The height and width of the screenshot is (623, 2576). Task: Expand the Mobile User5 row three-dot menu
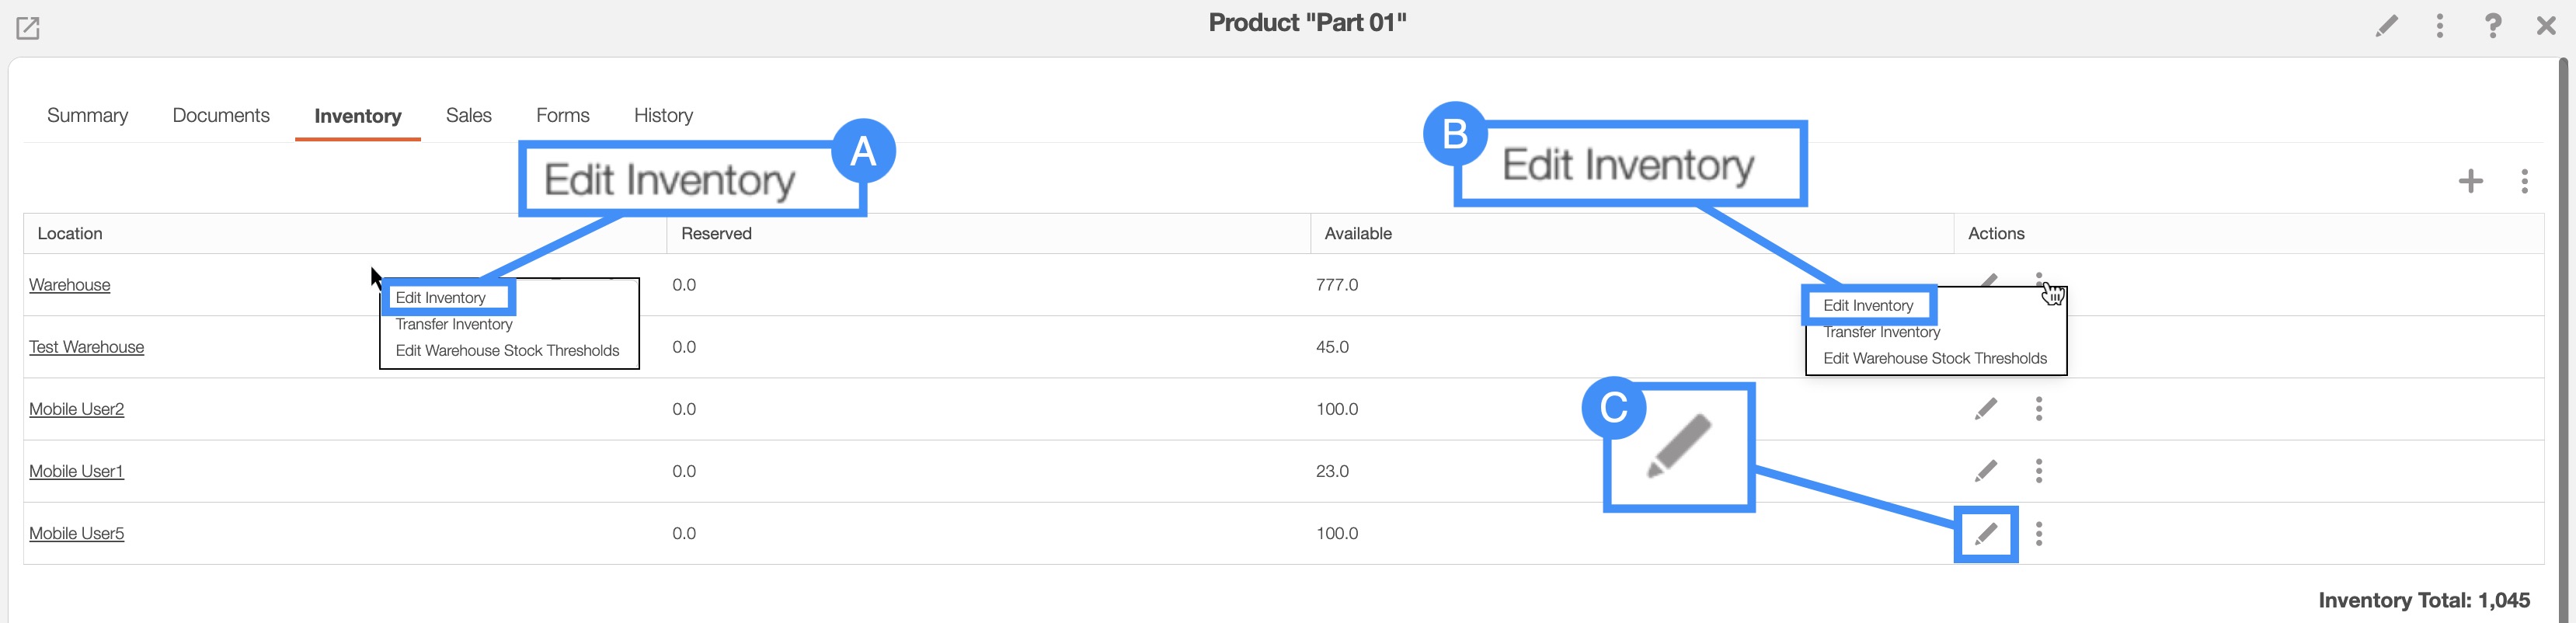(2039, 534)
